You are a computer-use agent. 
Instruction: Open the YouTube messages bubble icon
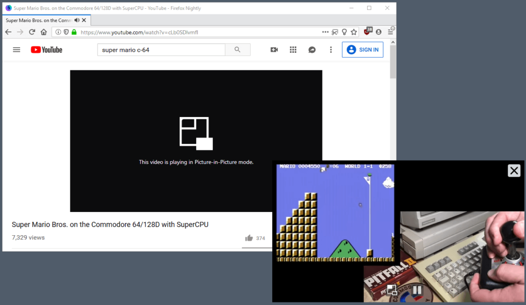(312, 50)
